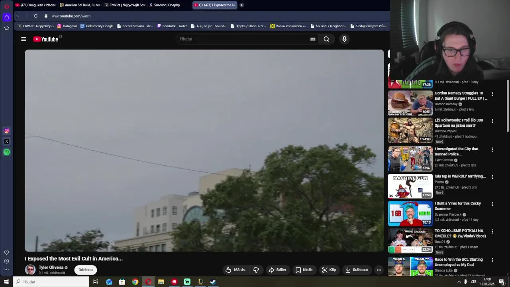510x287 pixels.
Task: Open more actions (three dots) under video
Action: 379,270
